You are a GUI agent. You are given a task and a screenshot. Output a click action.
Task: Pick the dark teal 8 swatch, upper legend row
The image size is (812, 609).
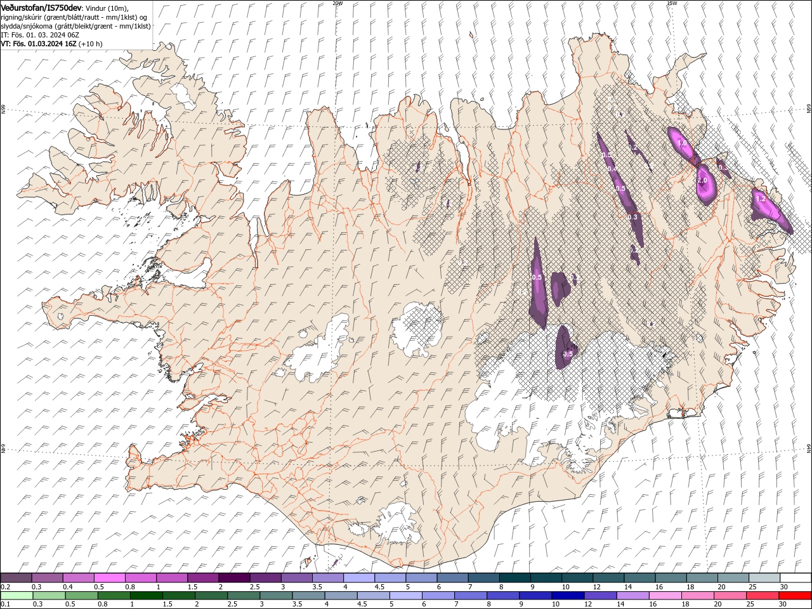[515, 578]
